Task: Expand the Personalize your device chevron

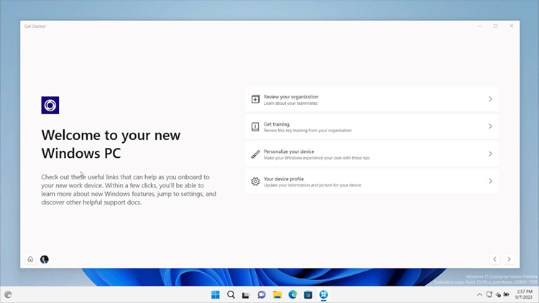Action: point(490,154)
